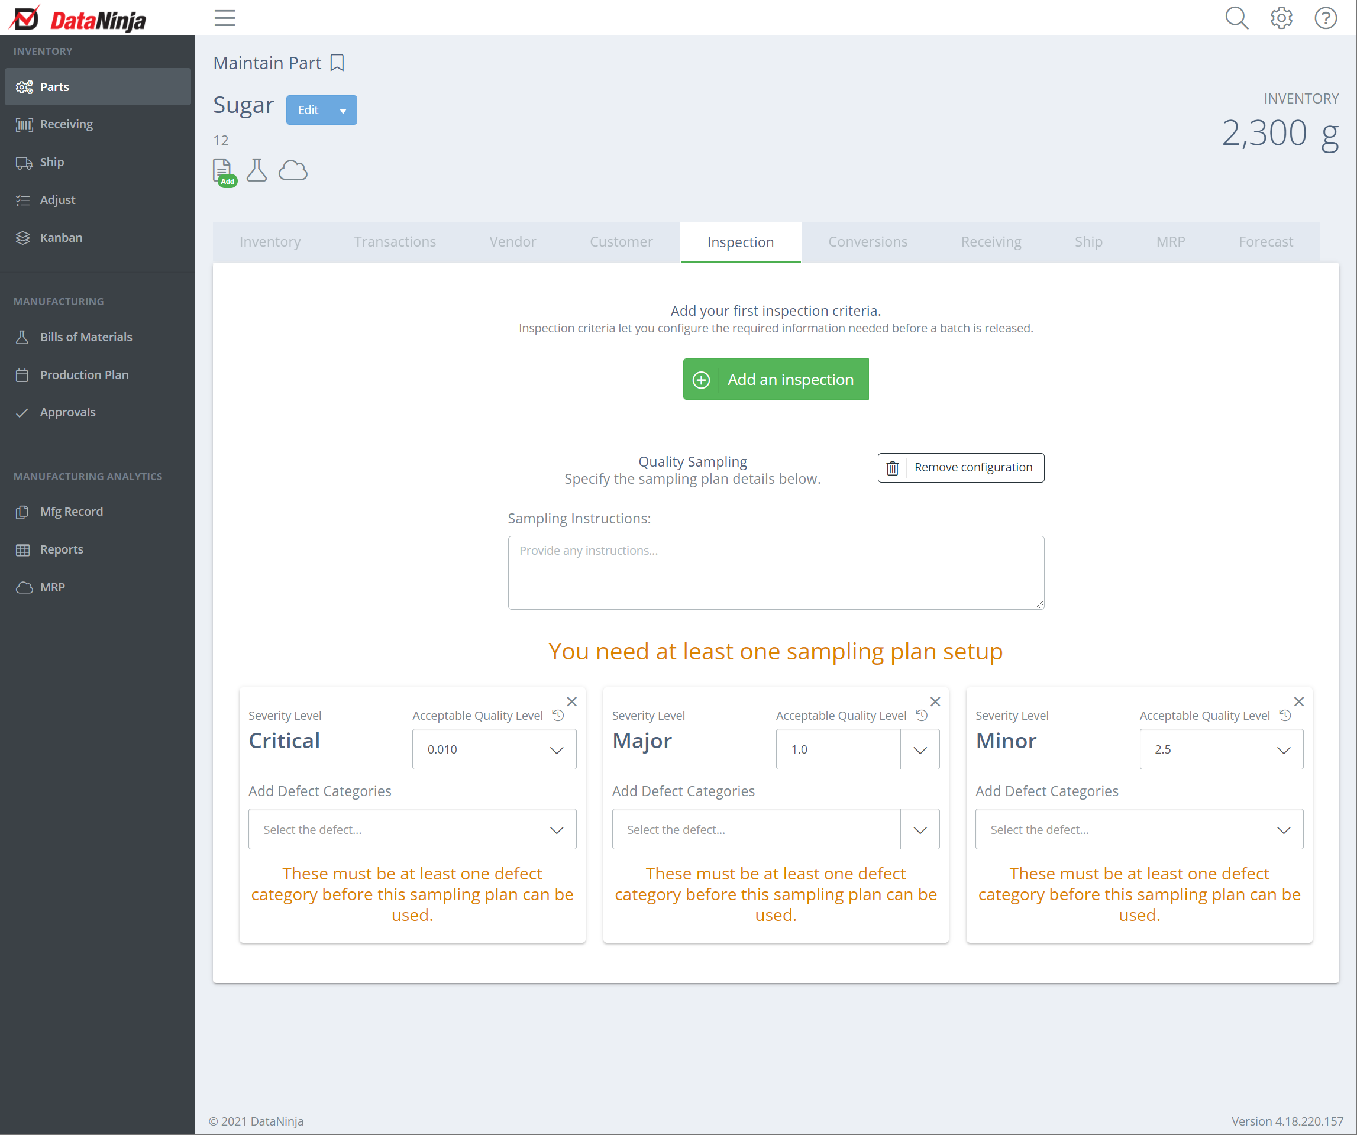Viewport: 1357px width, 1135px height.
Task: Click the cloud icon under Sugar
Action: 293,170
